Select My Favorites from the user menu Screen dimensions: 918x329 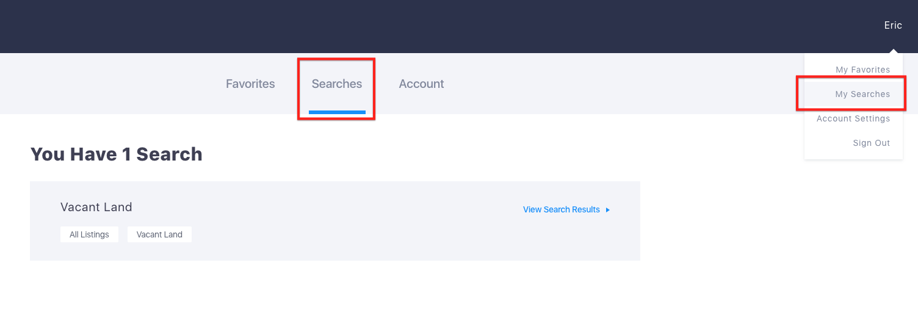pos(862,70)
